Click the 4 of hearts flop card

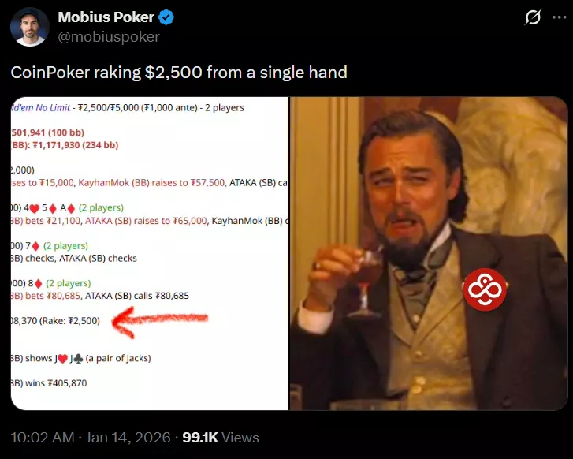click(33, 208)
